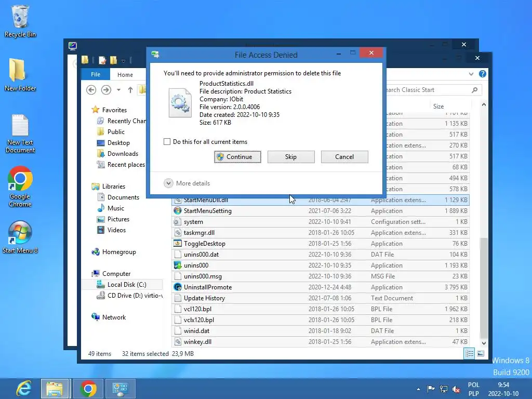
Task: Cancel the File Access Denied dialog
Action: pyautogui.click(x=344, y=157)
